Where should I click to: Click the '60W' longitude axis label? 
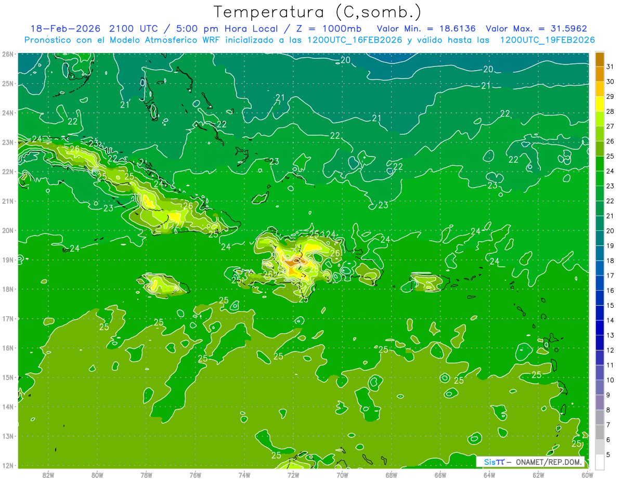[588, 475]
